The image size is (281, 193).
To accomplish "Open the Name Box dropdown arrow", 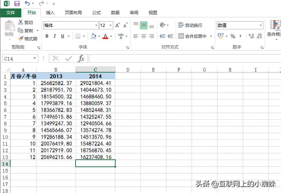I will click(x=34, y=58).
